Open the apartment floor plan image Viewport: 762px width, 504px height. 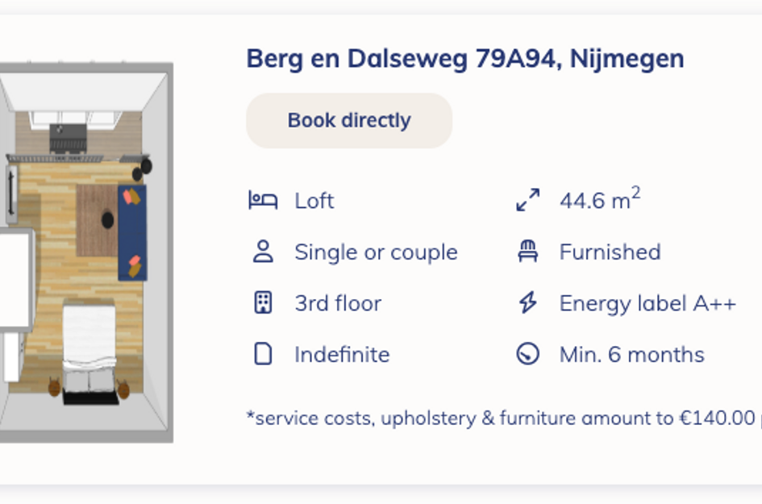coord(86,252)
